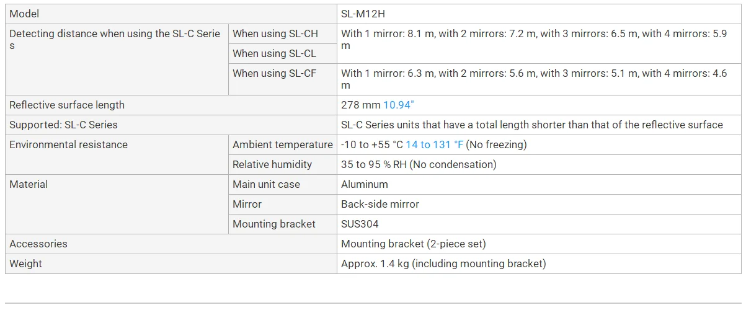Screen dimensions: 746x310
Task: Click the 'Ambient temperature' label cell
Action: click(282, 144)
